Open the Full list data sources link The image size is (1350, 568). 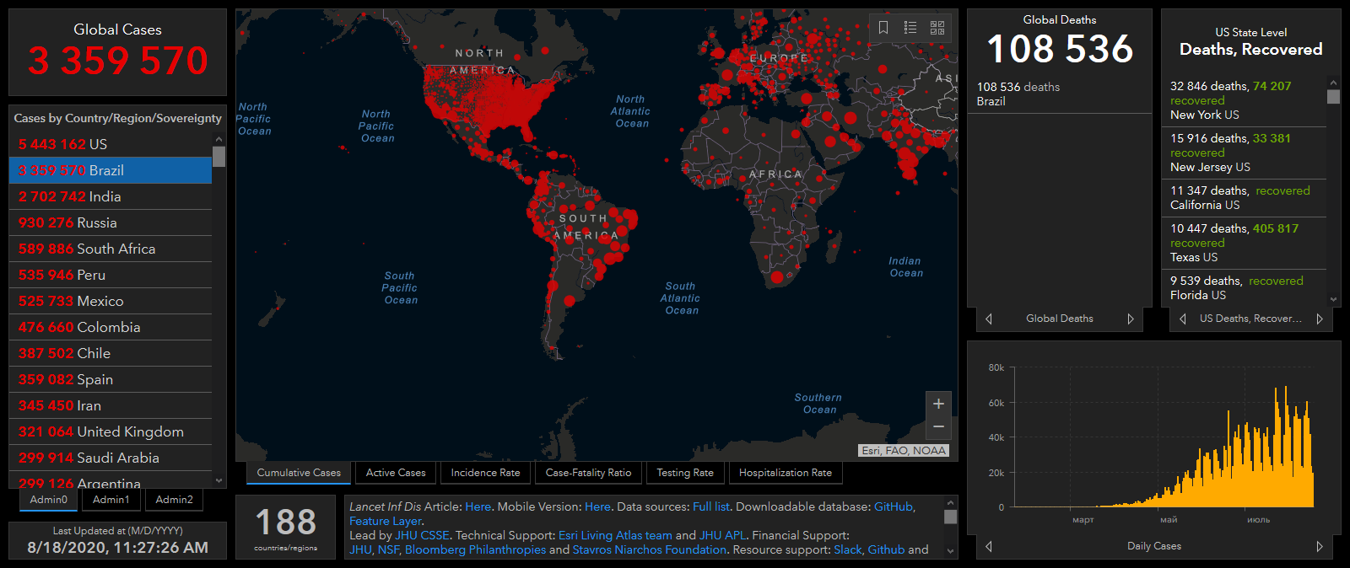tap(711, 506)
